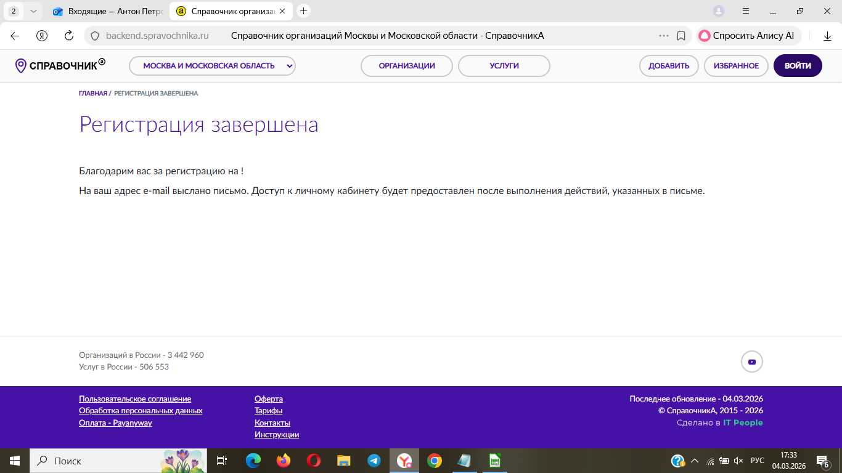Open the Обработка персональных данных link
The height and width of the screenshot is (473, 842).
(141, 411)
